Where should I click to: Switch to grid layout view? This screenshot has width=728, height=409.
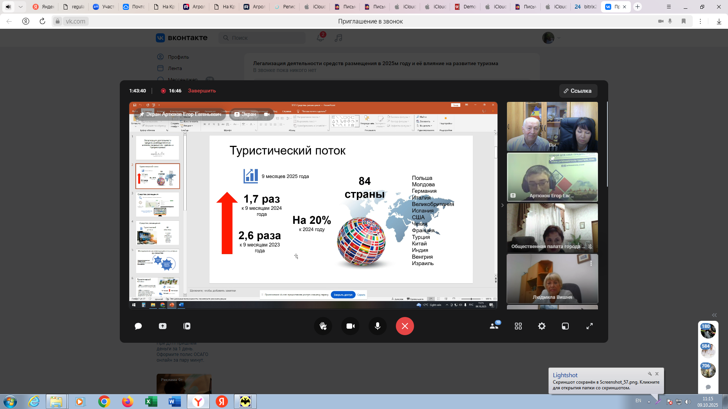pos(518,326)
